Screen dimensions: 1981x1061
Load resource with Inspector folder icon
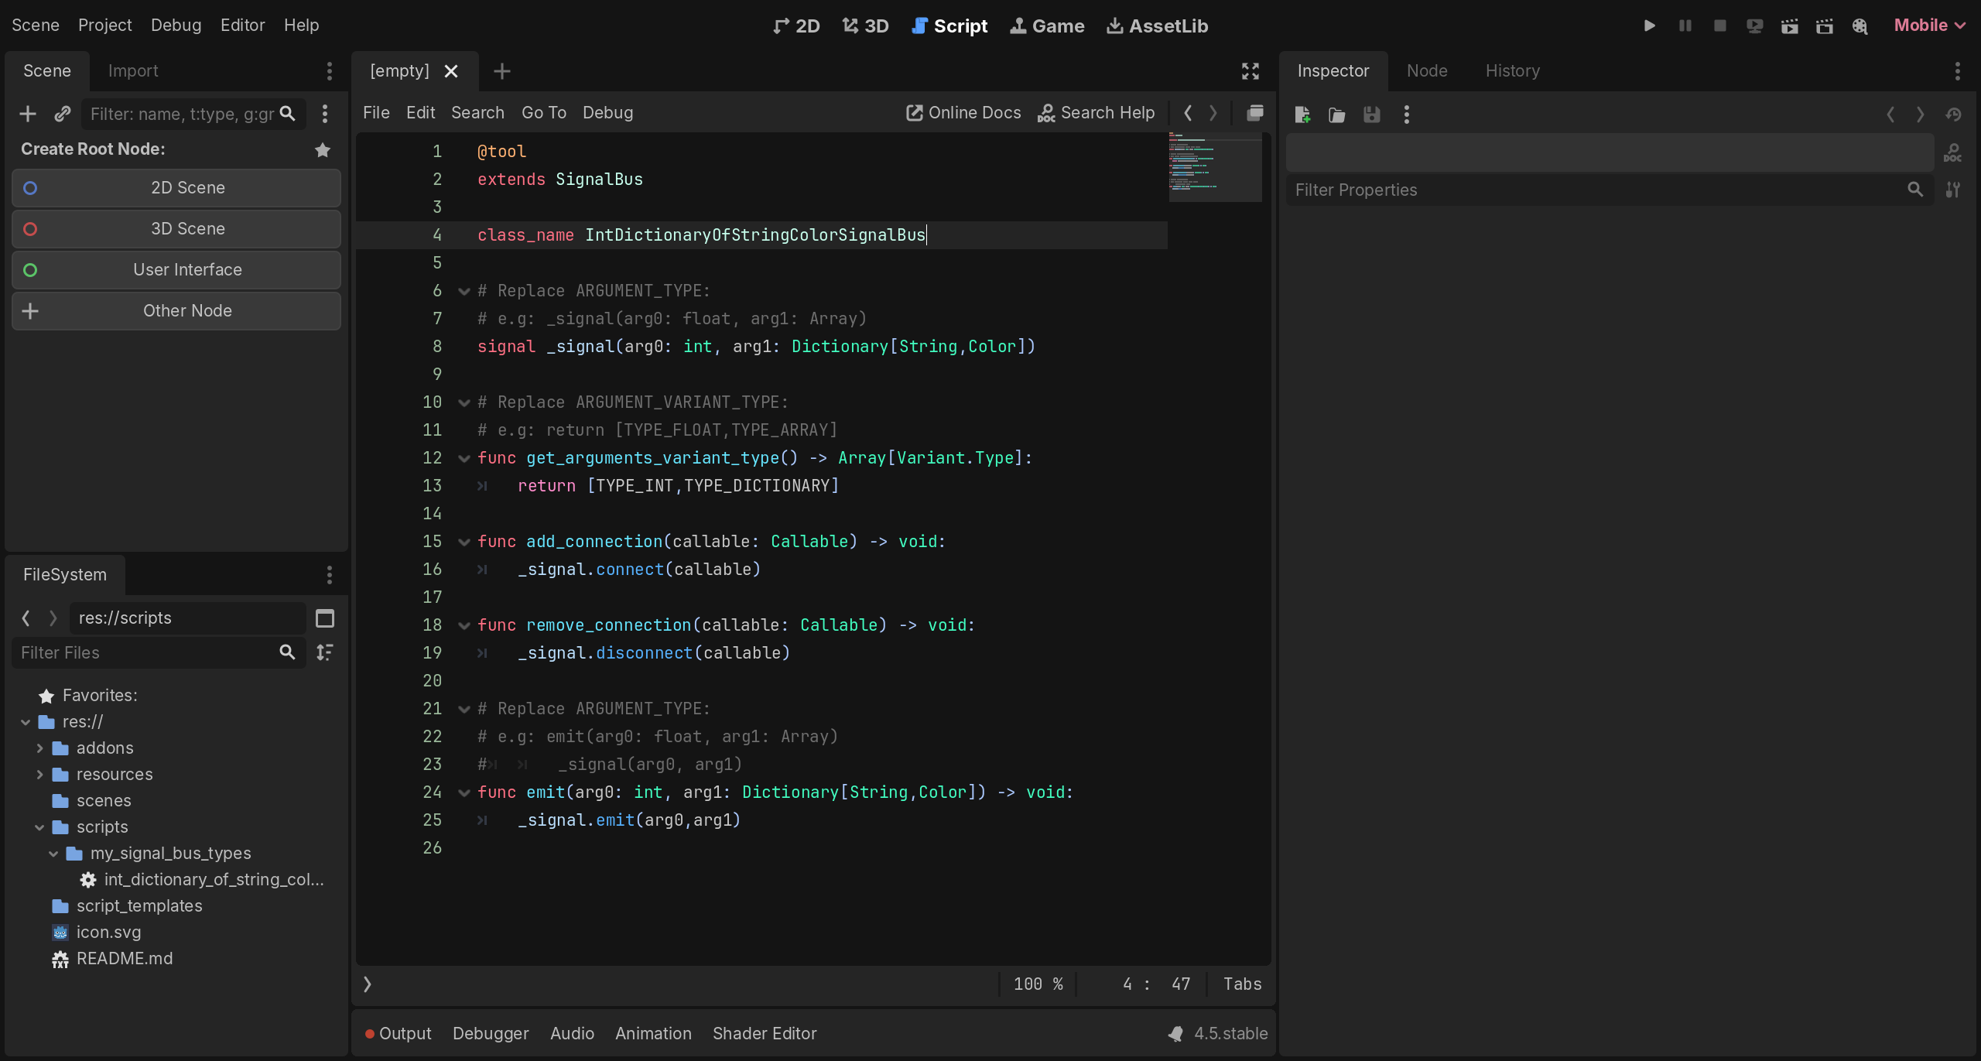coord(1336,115)
